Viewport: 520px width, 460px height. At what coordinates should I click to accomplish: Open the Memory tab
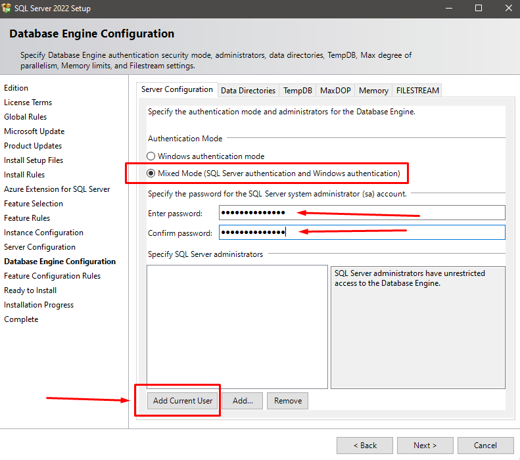pos(373,91)
